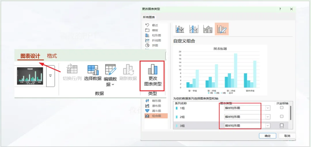The width and height of the screenshot is (311, 147).
Task: Open chart type dropdown for 2组
Action: 268,117
